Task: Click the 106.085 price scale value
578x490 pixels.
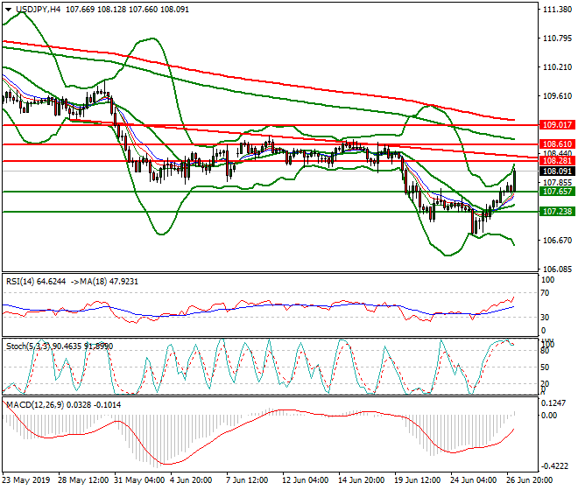Action: (558, 269)
